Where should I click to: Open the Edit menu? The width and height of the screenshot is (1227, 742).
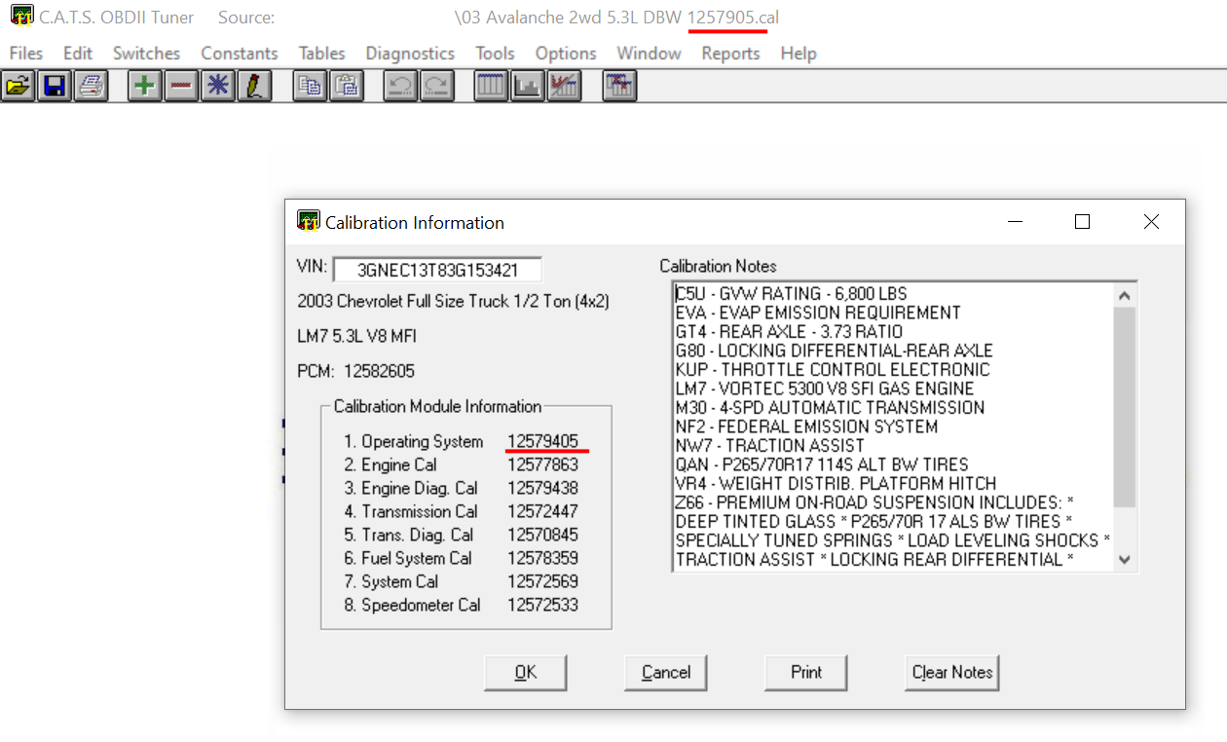point(78,54)
